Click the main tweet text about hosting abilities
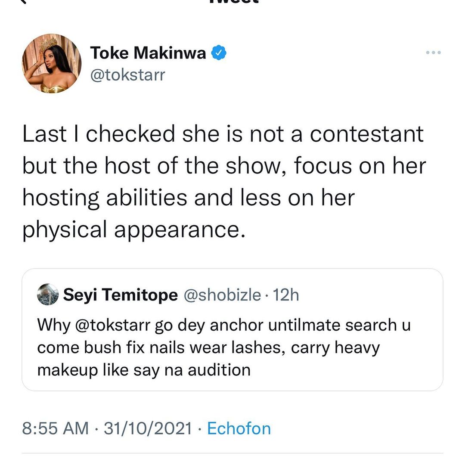465x465 pixels. [x=224, y=182]
